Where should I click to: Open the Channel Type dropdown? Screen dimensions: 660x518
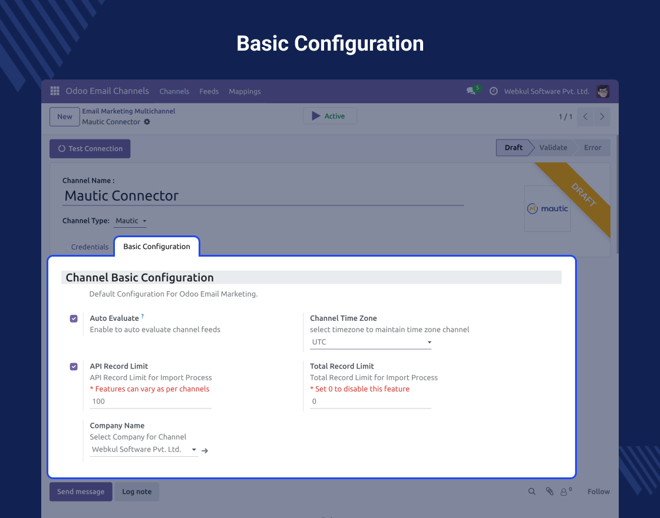click(130, 220)
